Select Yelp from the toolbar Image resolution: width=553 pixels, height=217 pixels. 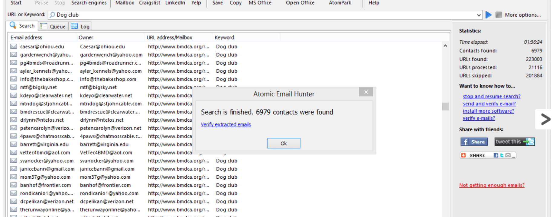(196, 3)
